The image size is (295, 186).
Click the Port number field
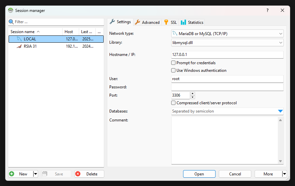(x=180, y=95)
